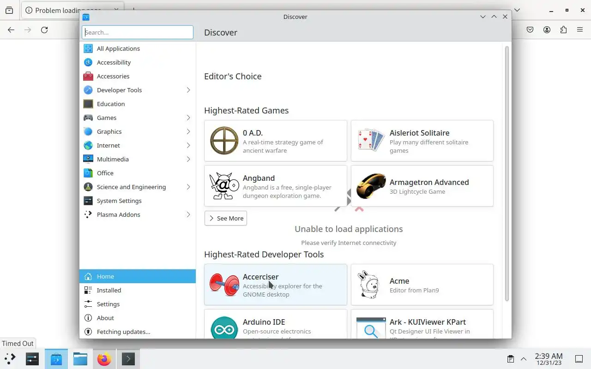Screen dimensions: 591x369
Task: Click the Games controller icon
Action: coord(88,118)
